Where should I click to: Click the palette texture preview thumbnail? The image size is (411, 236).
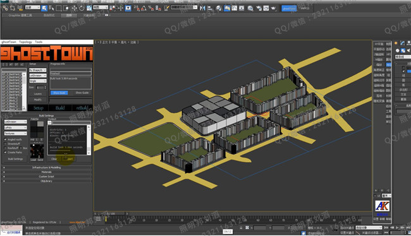pyautogui.click(x=37, y=151)
